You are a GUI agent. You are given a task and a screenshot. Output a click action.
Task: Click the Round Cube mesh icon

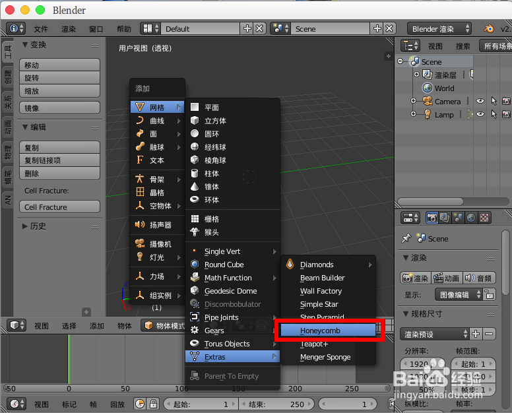[x=195, y=264]
